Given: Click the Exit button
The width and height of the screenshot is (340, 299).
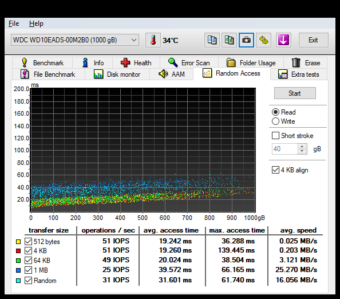Looking at the screenshot, I should (x=313, y=40).
